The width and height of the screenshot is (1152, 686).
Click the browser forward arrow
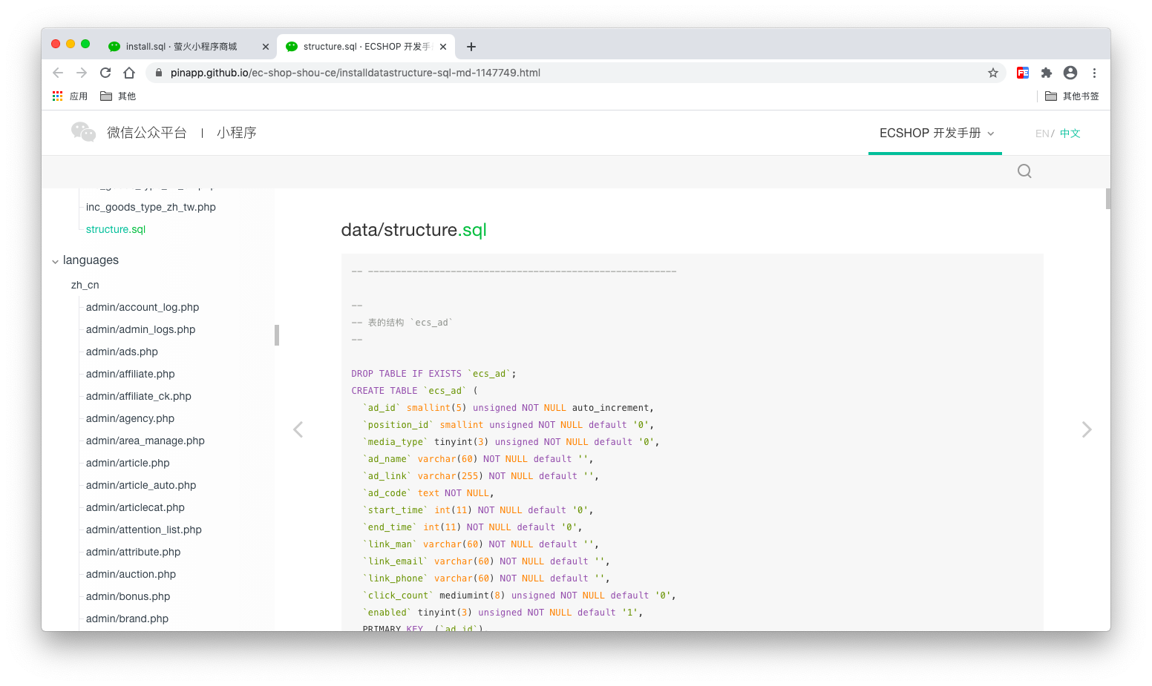coord(82,73)
